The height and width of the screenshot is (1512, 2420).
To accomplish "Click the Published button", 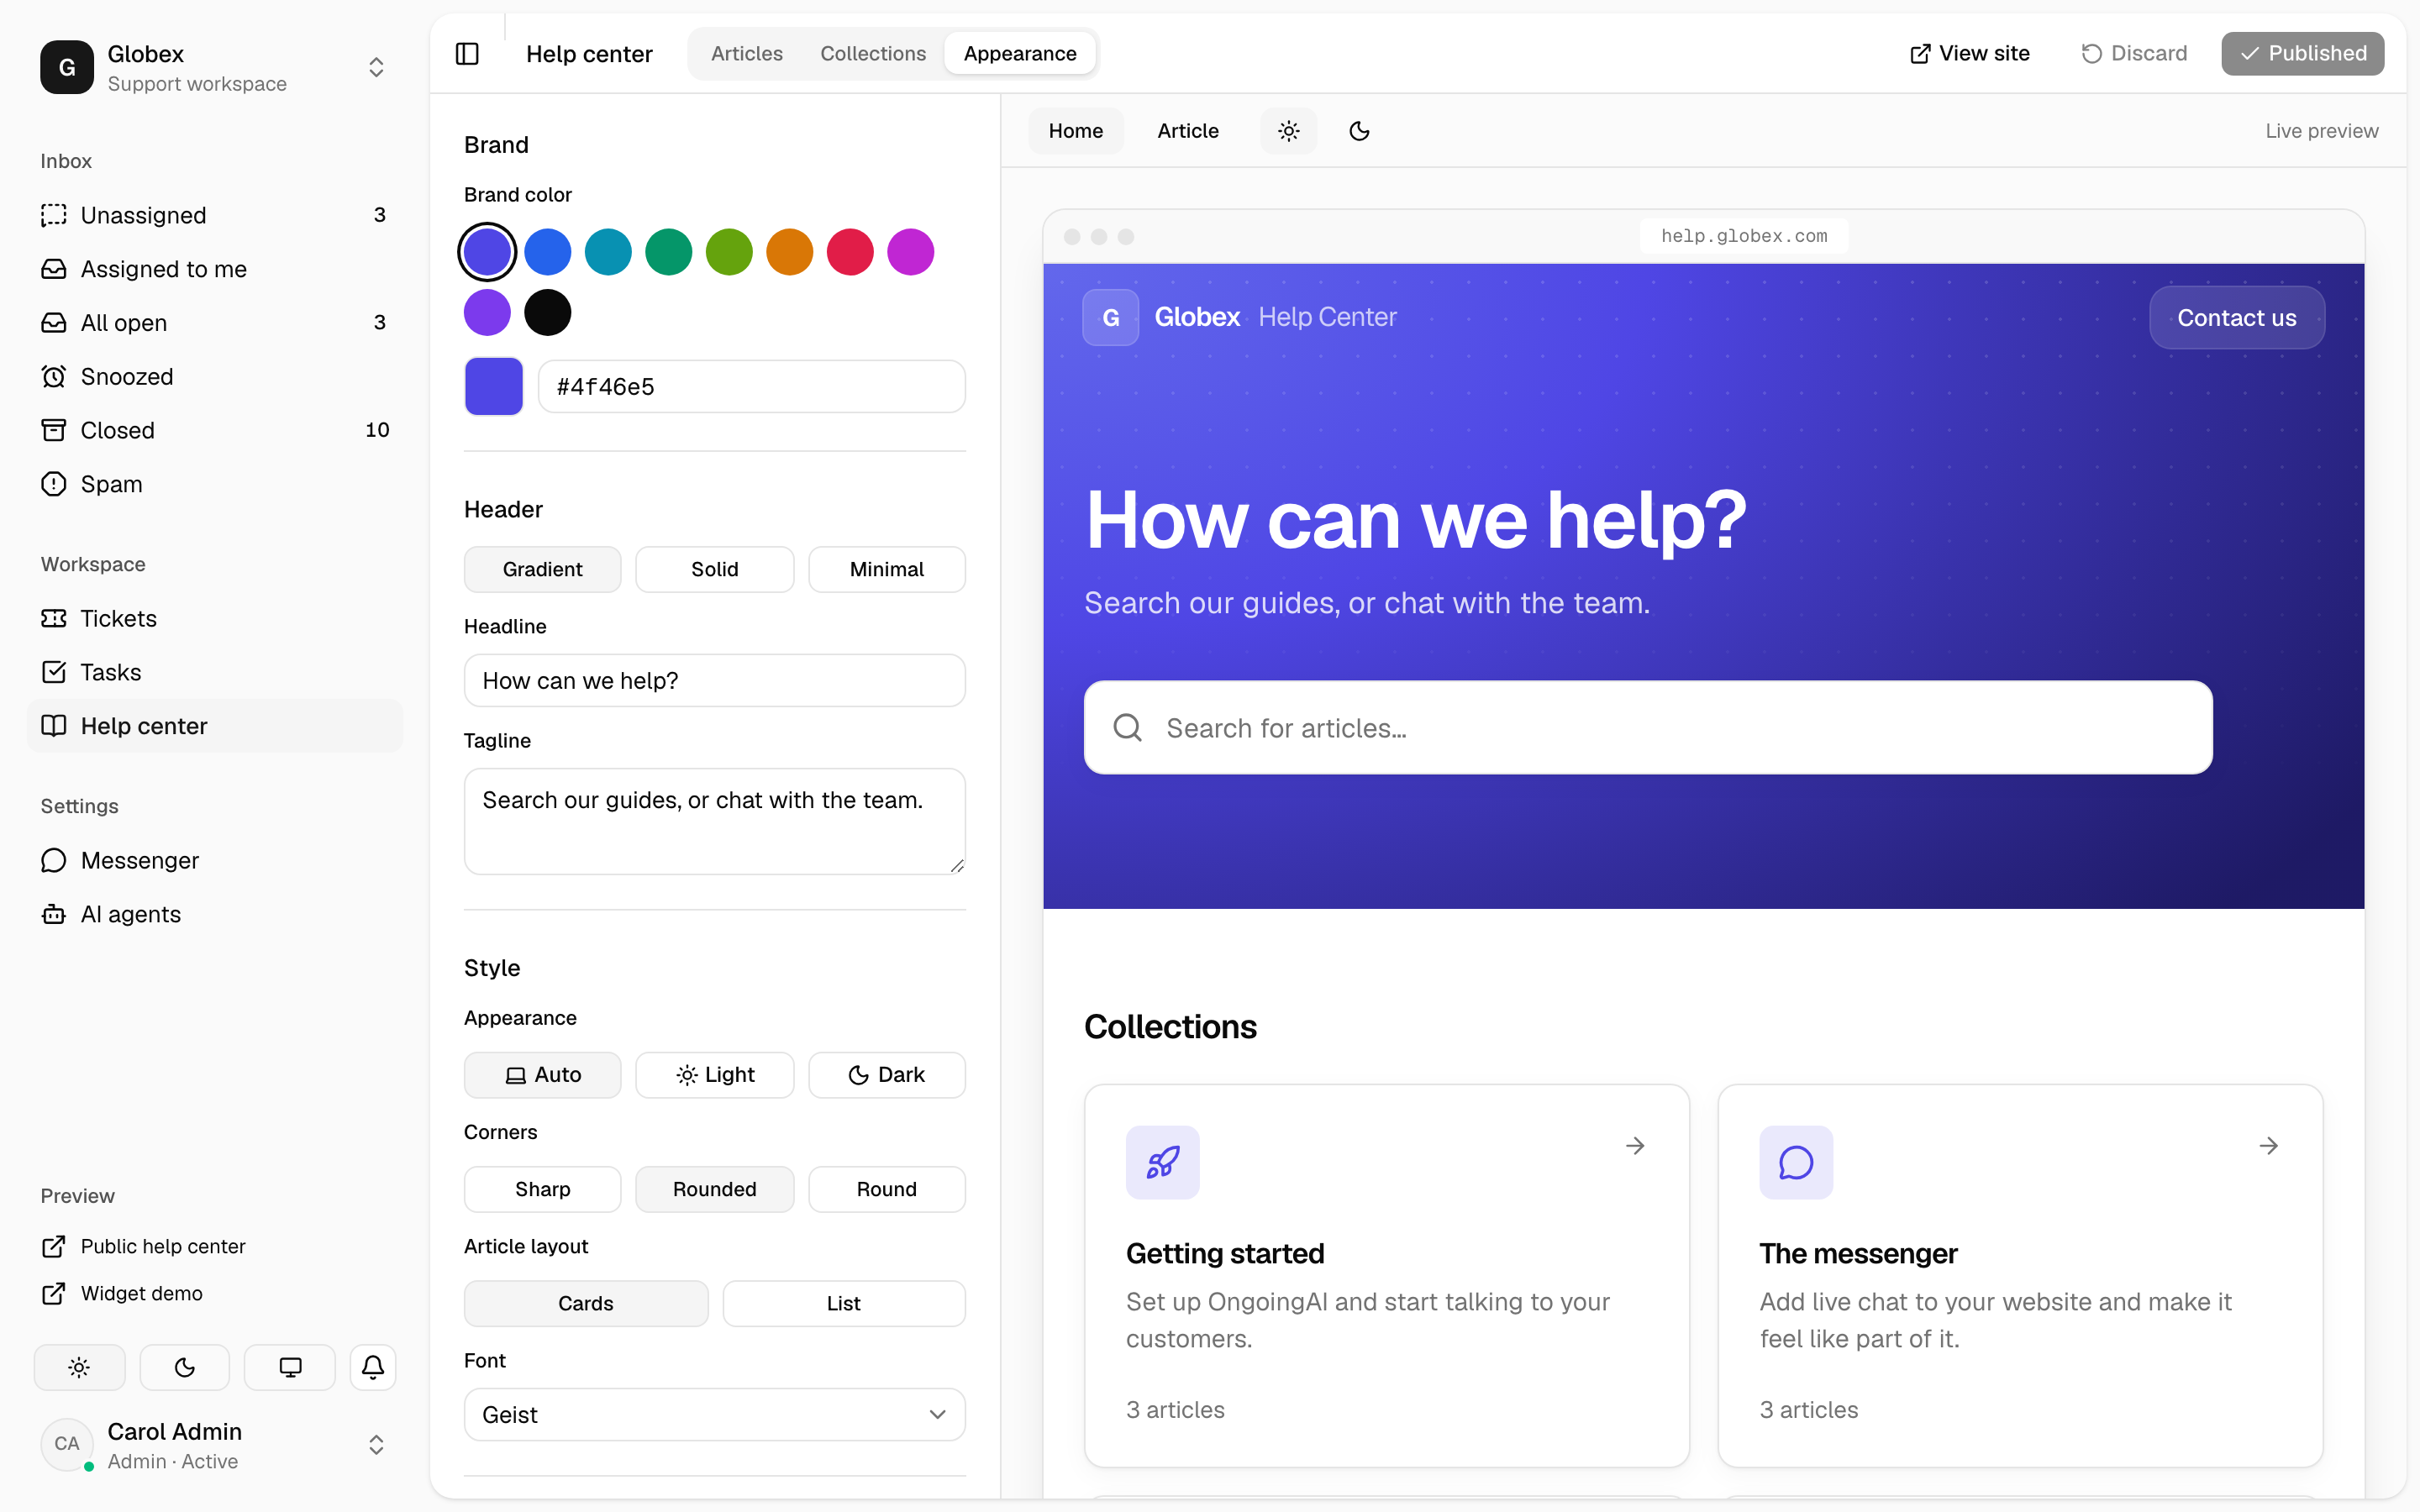I will point(2302,53).
